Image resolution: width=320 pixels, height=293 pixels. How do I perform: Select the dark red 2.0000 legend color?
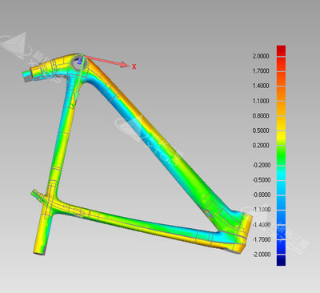pos(281,50)
